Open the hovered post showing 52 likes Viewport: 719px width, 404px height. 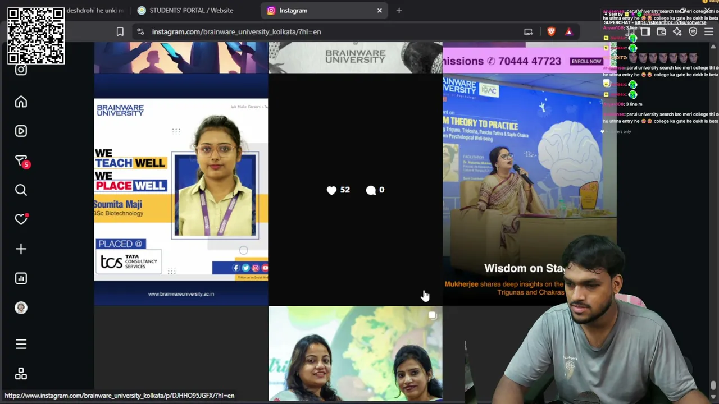click(x=355, y=190)
